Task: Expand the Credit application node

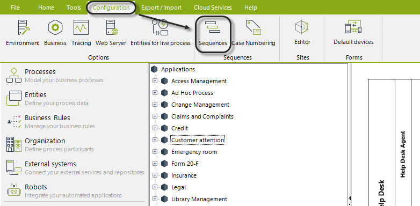Action: [155, 128]
